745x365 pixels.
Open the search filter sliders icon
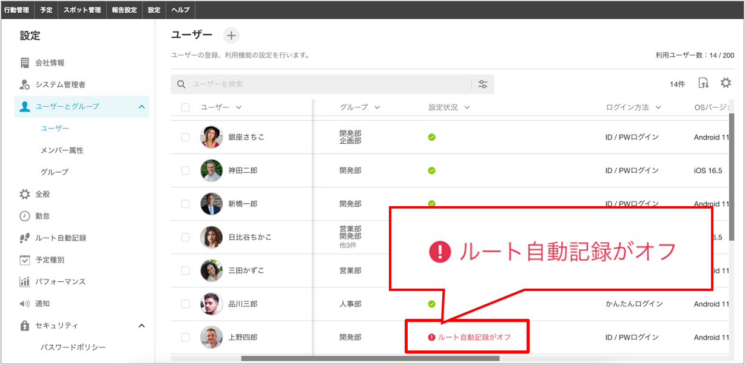pos(483,84)
